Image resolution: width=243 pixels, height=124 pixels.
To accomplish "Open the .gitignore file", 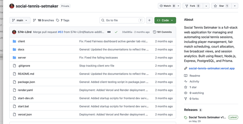I will [24, 66].
